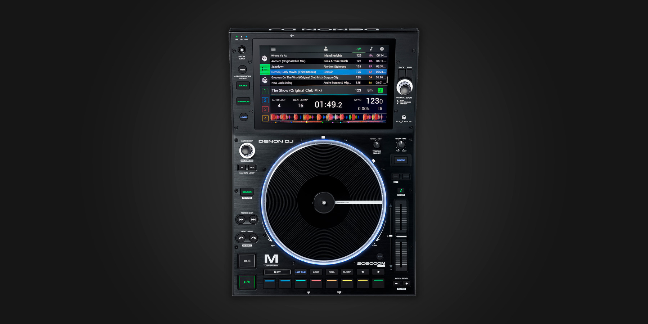This screenshot has width=648, height=324.
Task: Select the ROLL pad mode
Action: pyautogui.click(x=332, y=272)
